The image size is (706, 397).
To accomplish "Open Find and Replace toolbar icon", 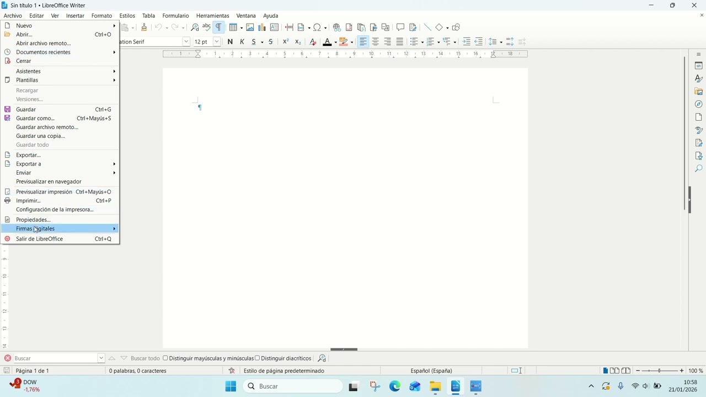I will (x=195, y=27).
